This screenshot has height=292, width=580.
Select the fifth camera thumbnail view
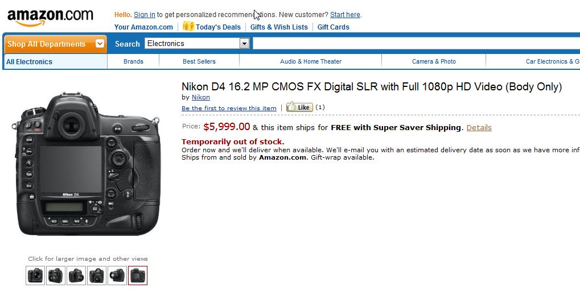click(117, 276)
